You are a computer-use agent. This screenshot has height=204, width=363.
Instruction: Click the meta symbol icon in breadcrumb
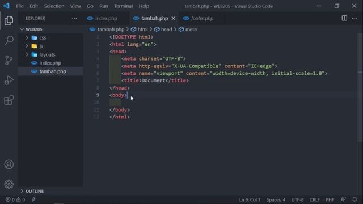181,29
